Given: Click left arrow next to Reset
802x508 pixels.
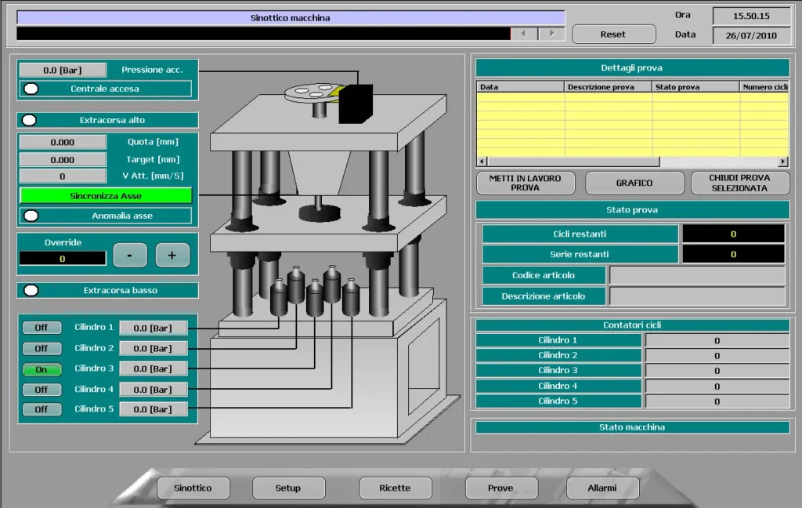Looking at the screenshot, I should tap(524, 34).
